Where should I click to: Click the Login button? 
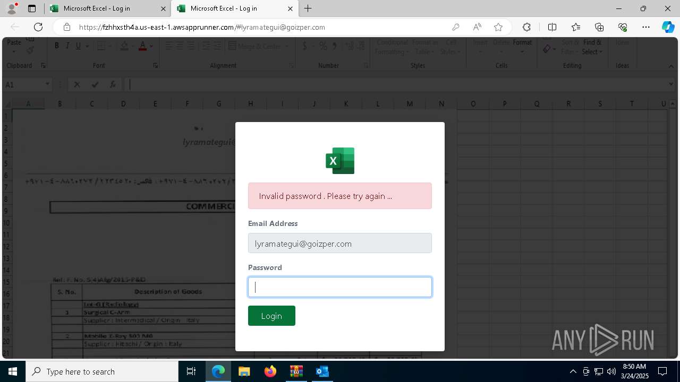(x=271, y=316)
